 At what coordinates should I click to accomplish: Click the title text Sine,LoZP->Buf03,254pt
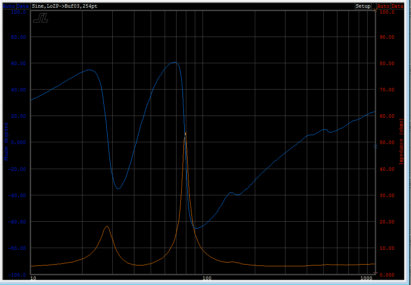[x=65, y=6]
